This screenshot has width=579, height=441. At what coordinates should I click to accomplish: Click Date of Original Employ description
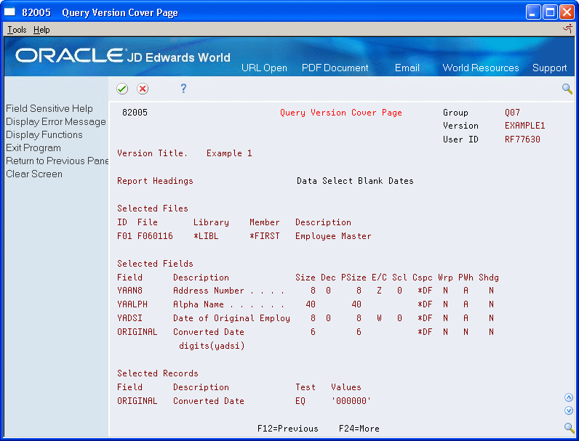231,318
